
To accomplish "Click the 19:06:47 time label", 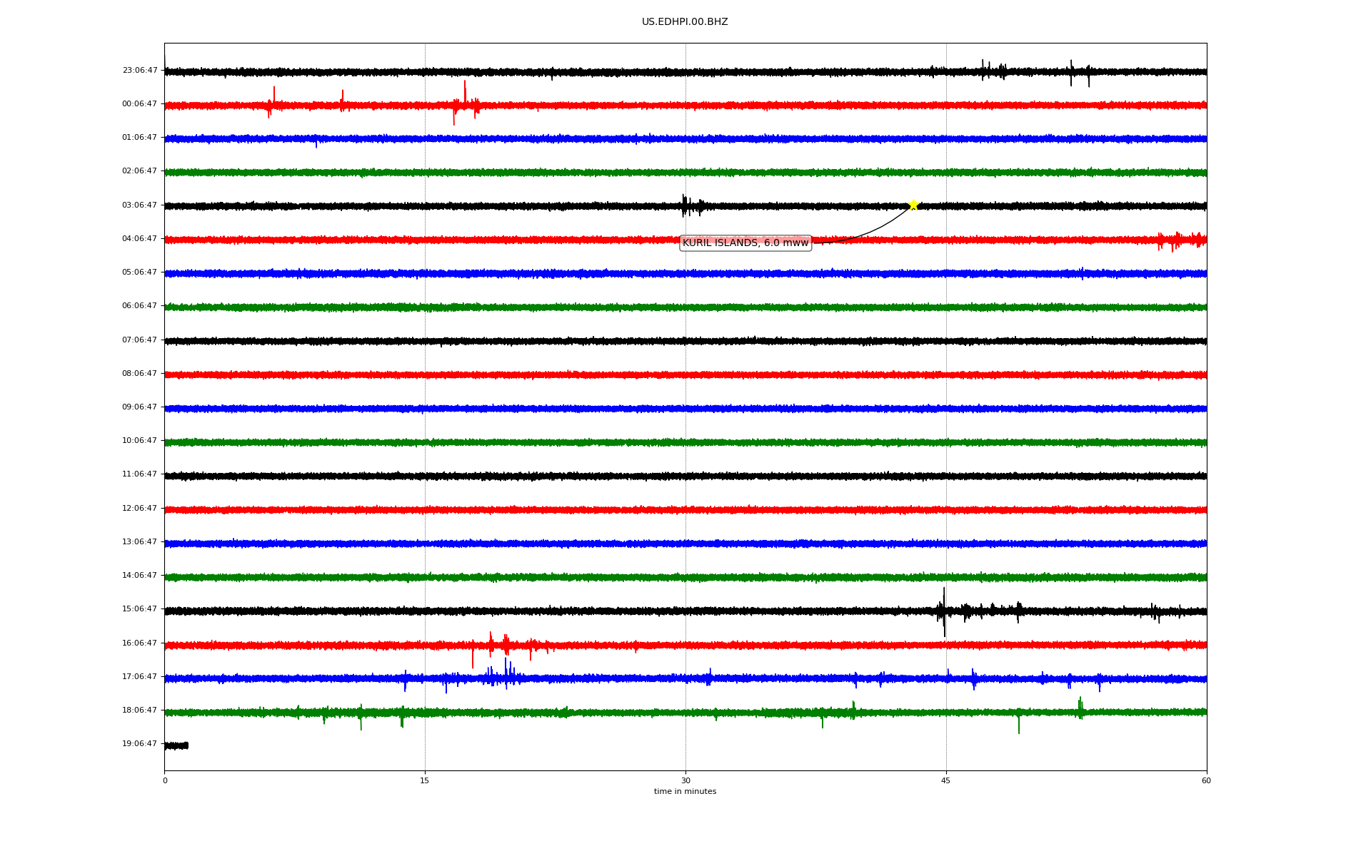I will point(140,744).
